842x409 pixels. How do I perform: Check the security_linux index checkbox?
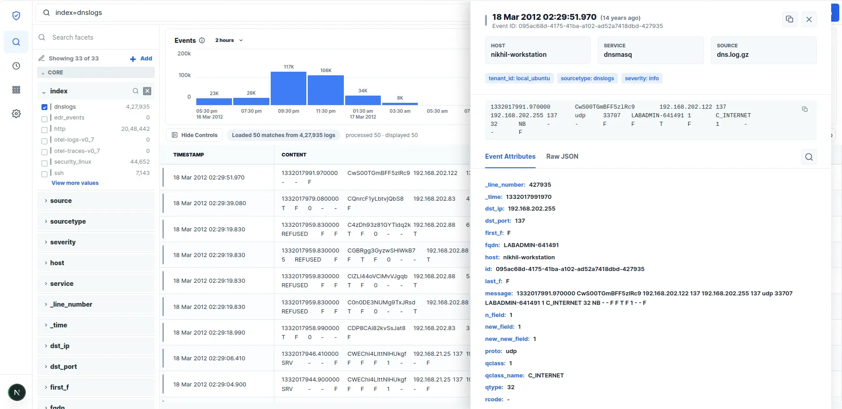tap(44, 163)
